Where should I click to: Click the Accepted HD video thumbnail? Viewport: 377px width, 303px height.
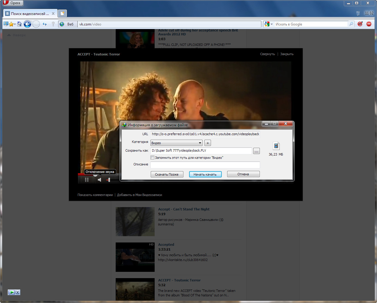click(x=135, y=257)
